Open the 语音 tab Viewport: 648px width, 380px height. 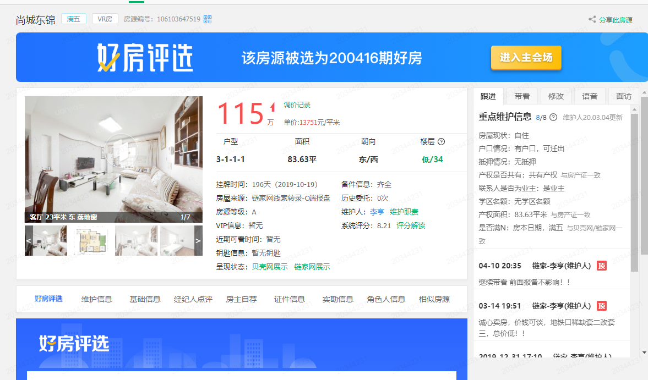[590, 96]
